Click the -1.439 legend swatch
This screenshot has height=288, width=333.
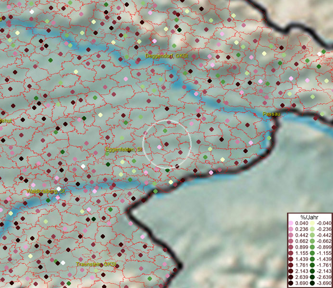(312, 259)
